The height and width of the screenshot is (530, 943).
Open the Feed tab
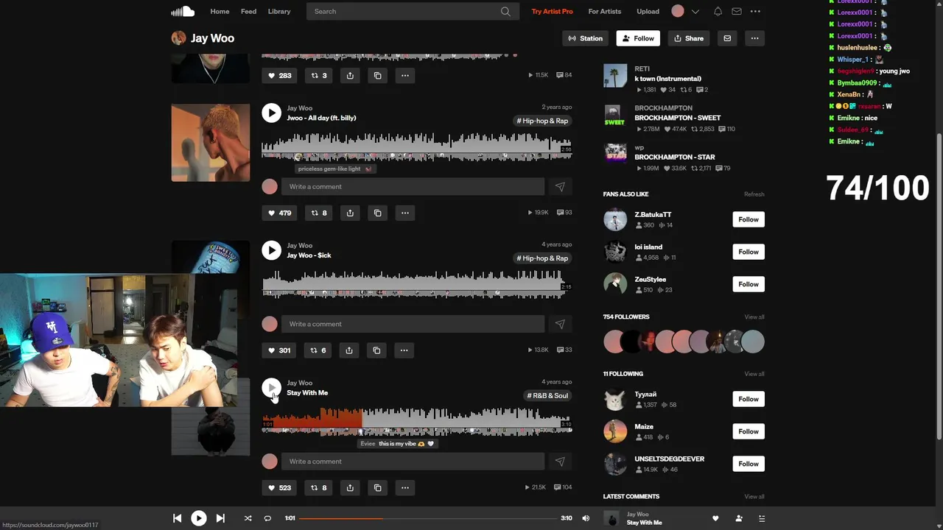pyautogui.click(x=248, y=11)
